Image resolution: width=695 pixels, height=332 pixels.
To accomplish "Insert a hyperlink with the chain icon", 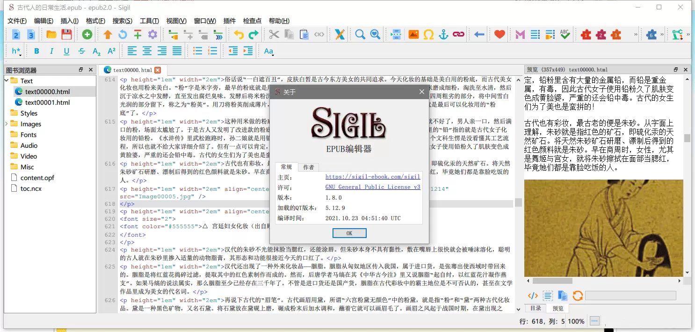I will tap(458, 34).
